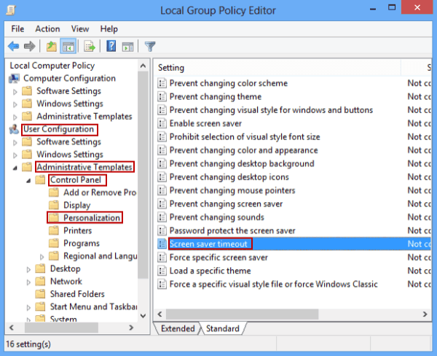Click the Programs folder icon
437x356 pixels.
pos(53,243)
